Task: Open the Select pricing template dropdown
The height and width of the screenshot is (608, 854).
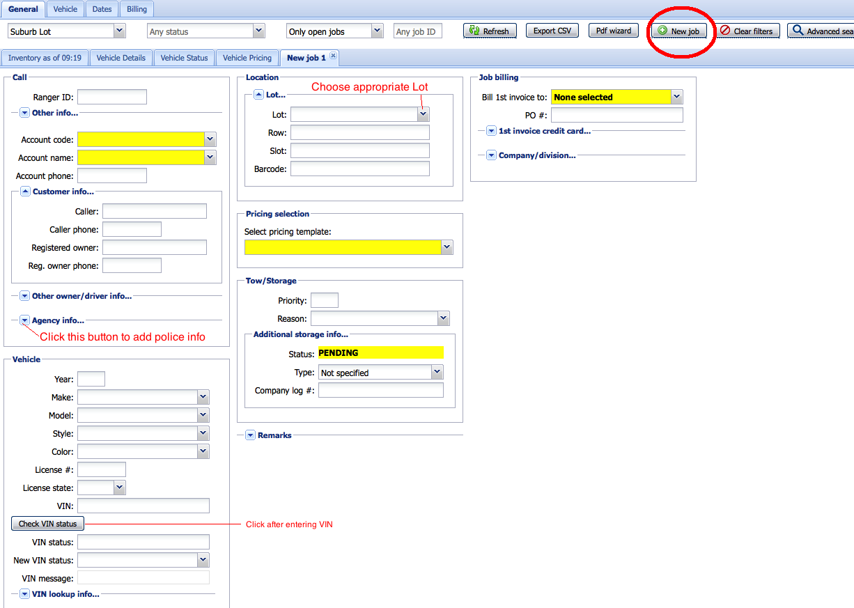Action: (x=447, y=247)
